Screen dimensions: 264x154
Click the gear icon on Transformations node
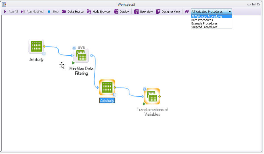144,89
